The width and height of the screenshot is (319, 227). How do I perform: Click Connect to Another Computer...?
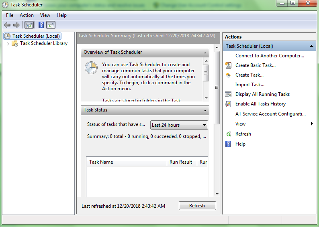270,56
